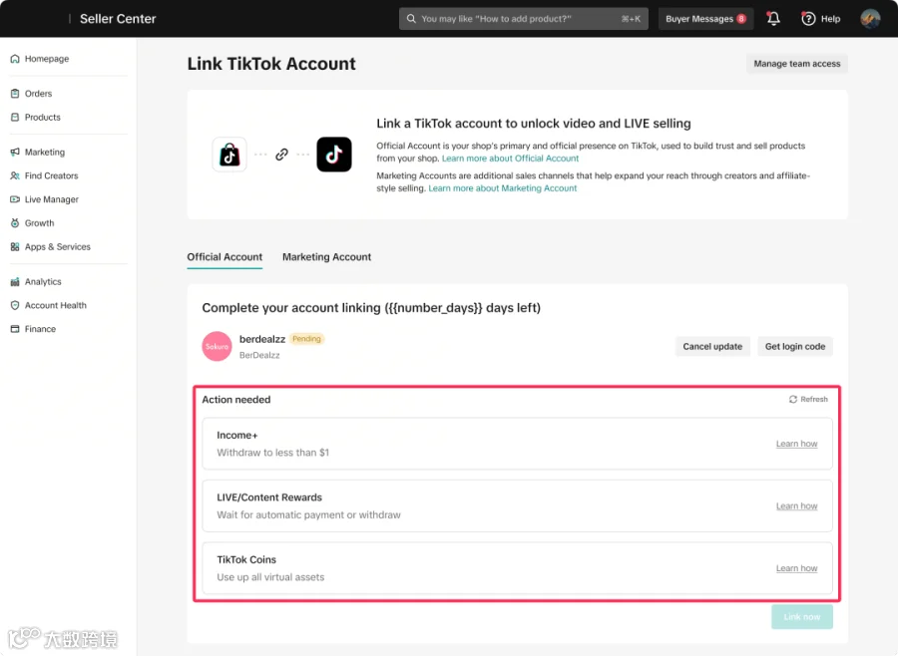Click the Help text in header
Screen dimensions: 898x656
point(830,19)
